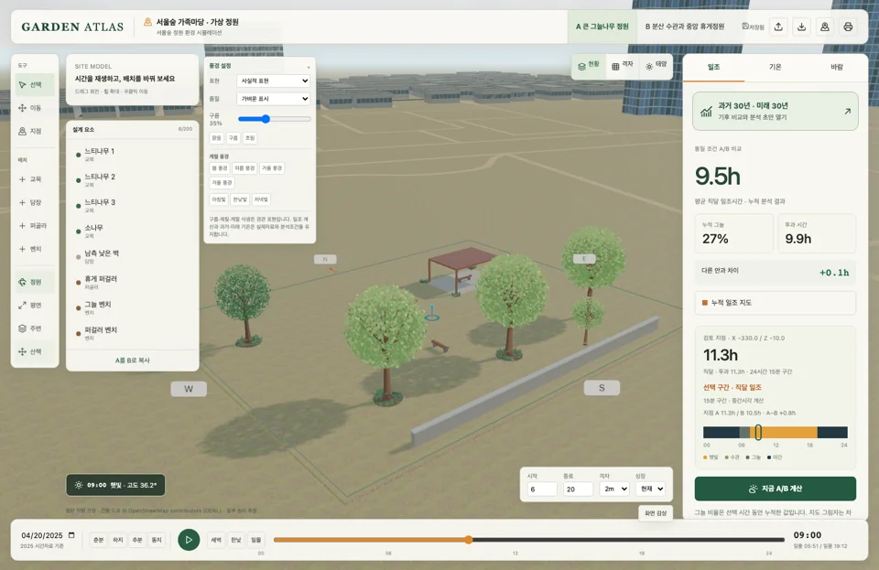
Task: Select 휴게 퍼걸러 in element list
Action: 132,282
